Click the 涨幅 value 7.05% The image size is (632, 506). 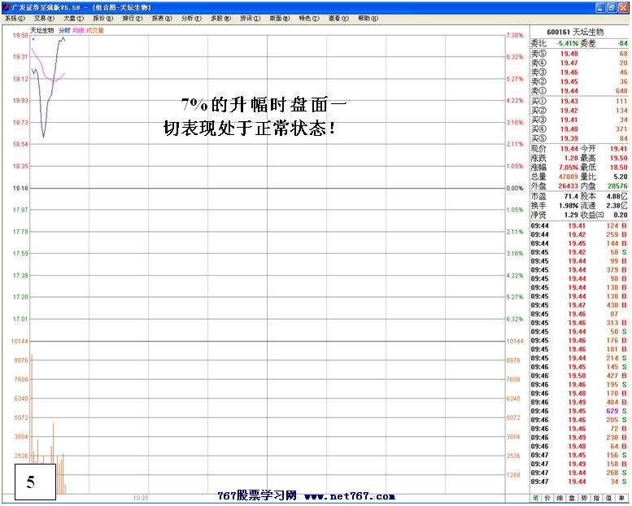[x=569, y=167]
